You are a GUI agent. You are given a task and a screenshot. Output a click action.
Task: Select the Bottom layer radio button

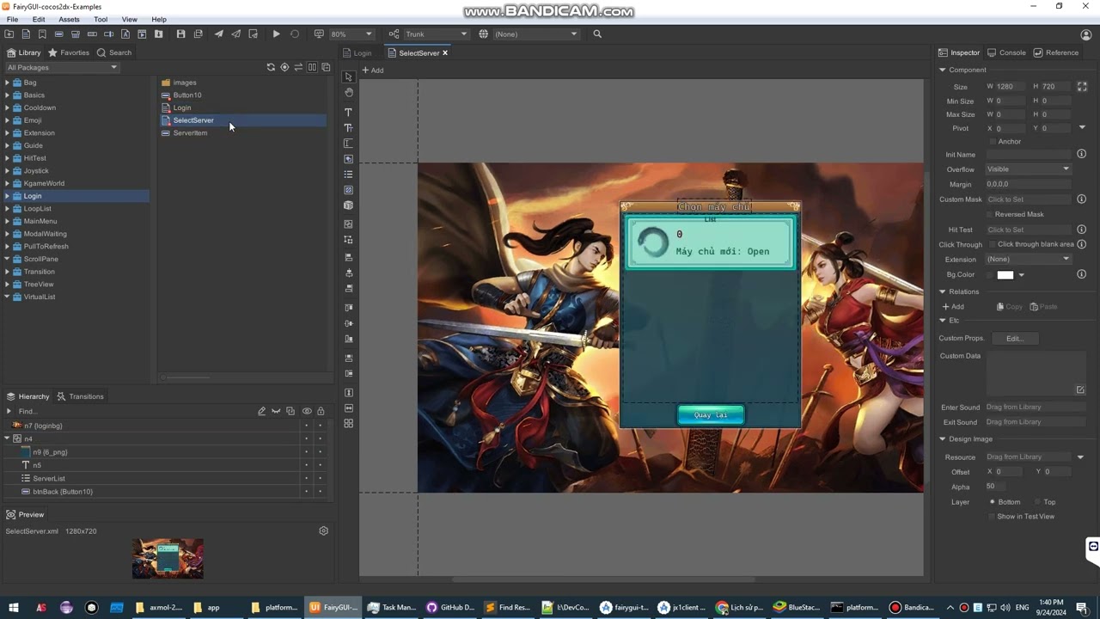pyautogui.click(x=993, y=502)
